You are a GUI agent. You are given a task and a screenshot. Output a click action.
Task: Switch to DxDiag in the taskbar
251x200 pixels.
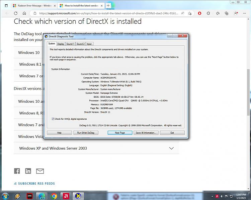point(78,196)
